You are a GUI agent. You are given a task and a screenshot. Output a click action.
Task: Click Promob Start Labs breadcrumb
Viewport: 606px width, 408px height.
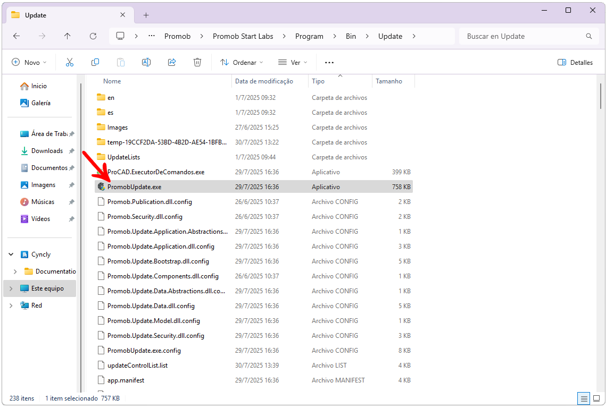coord(243,36)
